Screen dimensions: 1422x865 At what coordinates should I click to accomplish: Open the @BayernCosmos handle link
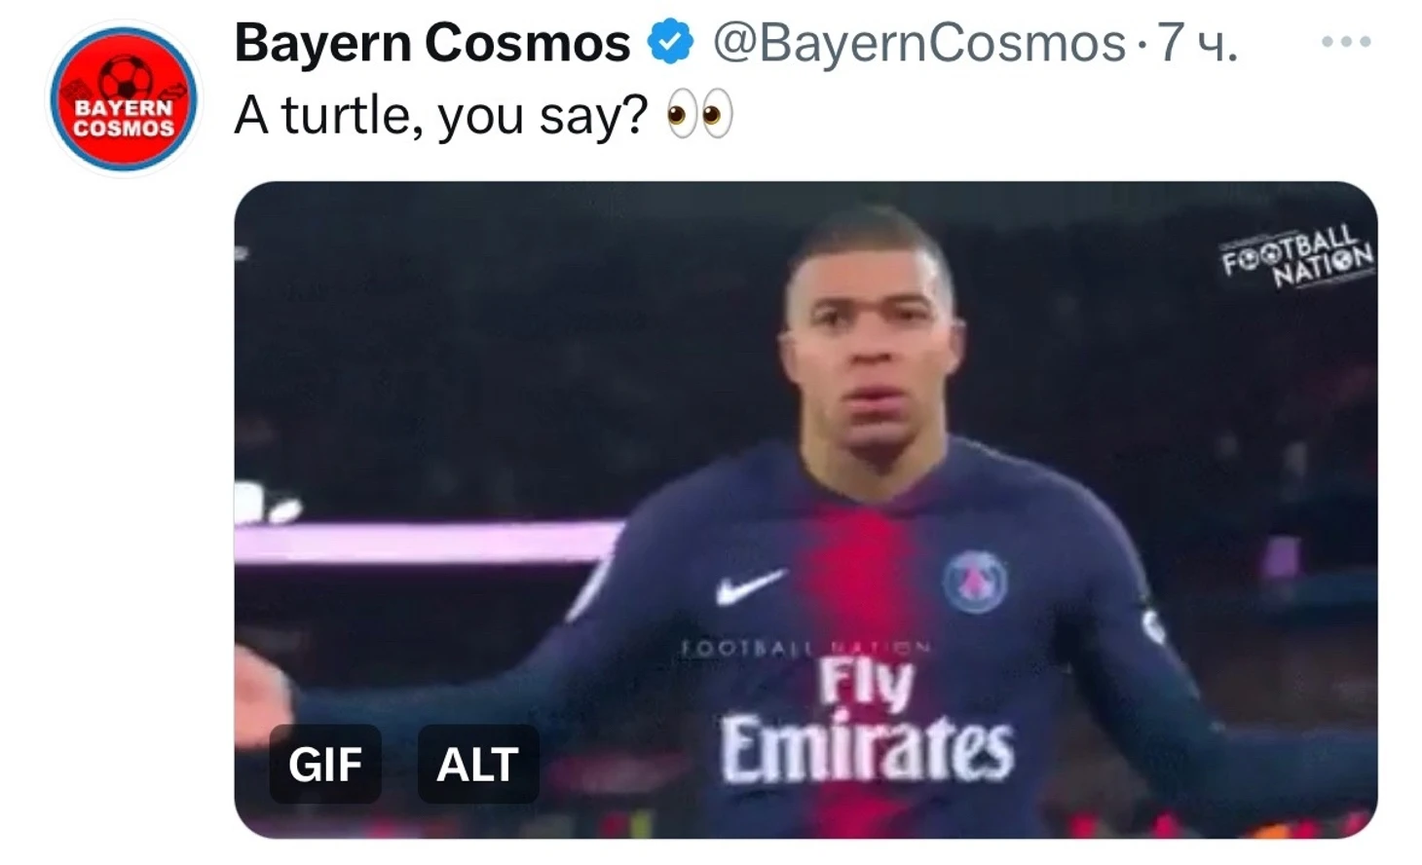pos(917,43)
